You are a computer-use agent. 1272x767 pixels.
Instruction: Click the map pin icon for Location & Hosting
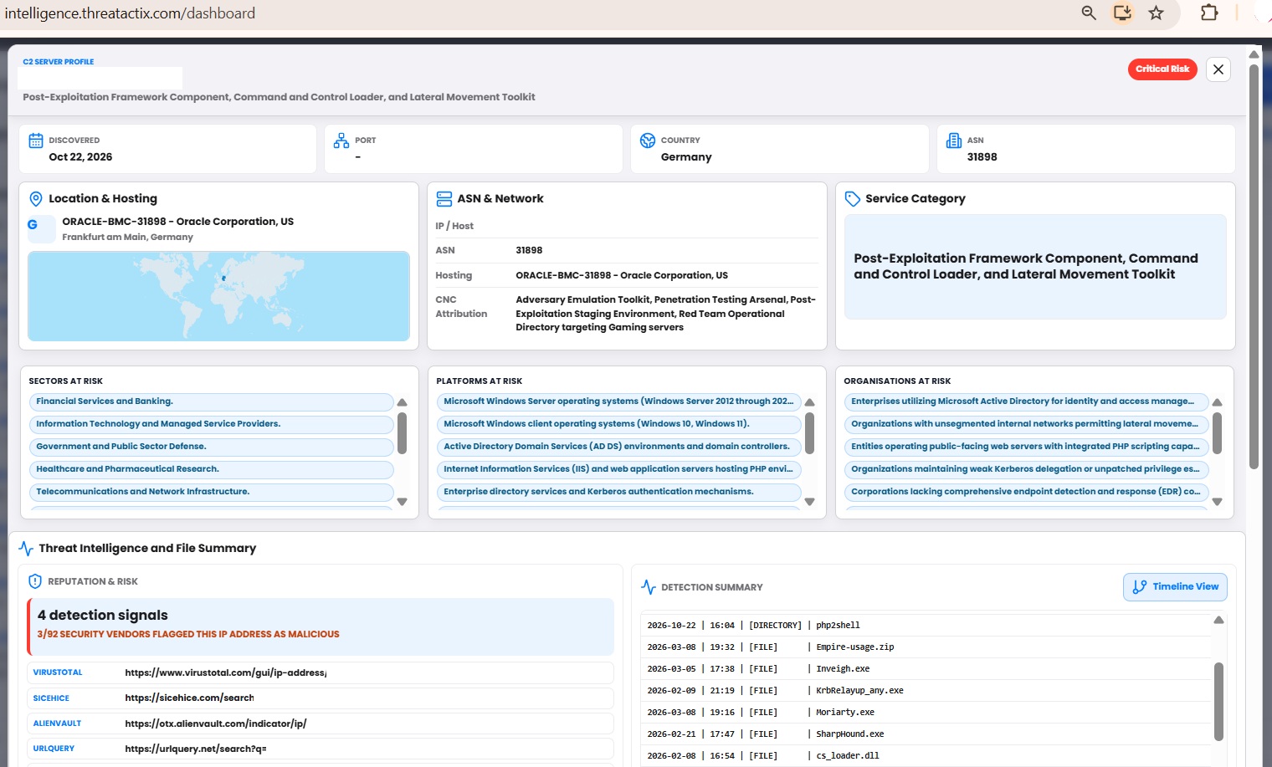[36, 199]
